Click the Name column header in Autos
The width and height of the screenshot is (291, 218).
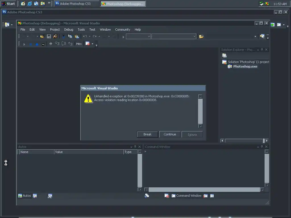pos(37,152)
